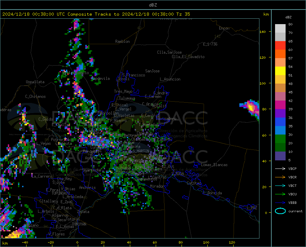Image resolution: width=306 pixels, height=247 pixels.
Task: Click the cyan VBCT arrow in legend
Action: click(x=280, y=186)
